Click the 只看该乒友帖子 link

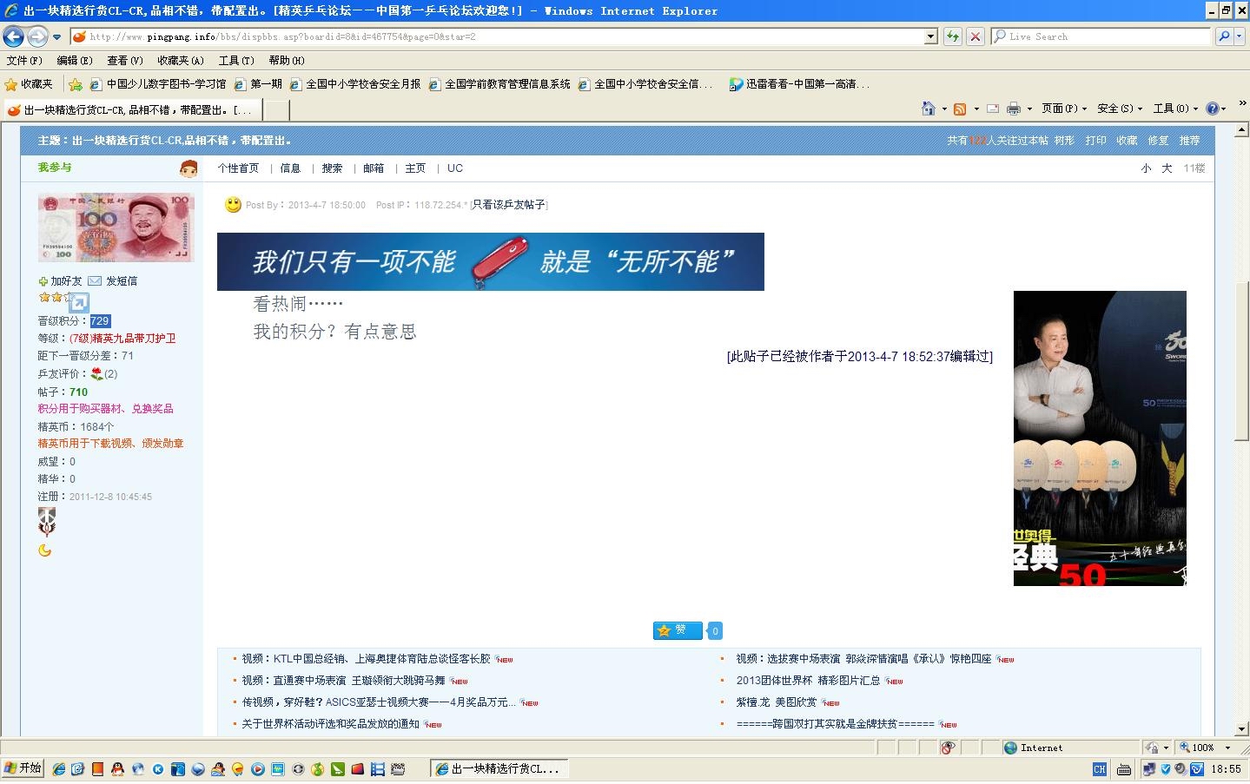click(x=508, y=205)
